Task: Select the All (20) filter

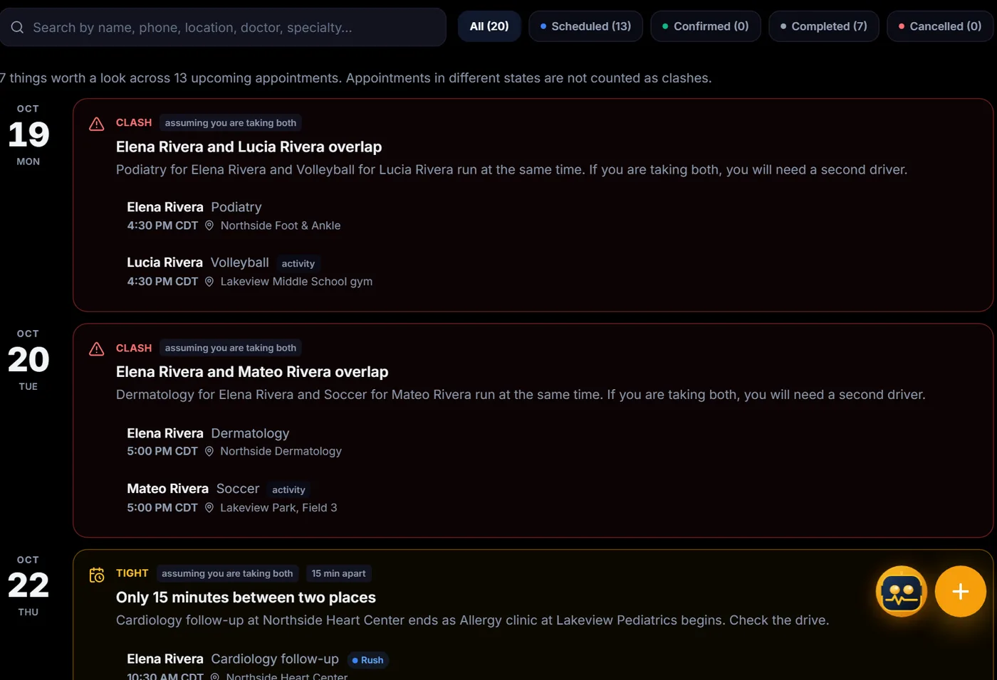Action: click(x=489, y=26)
